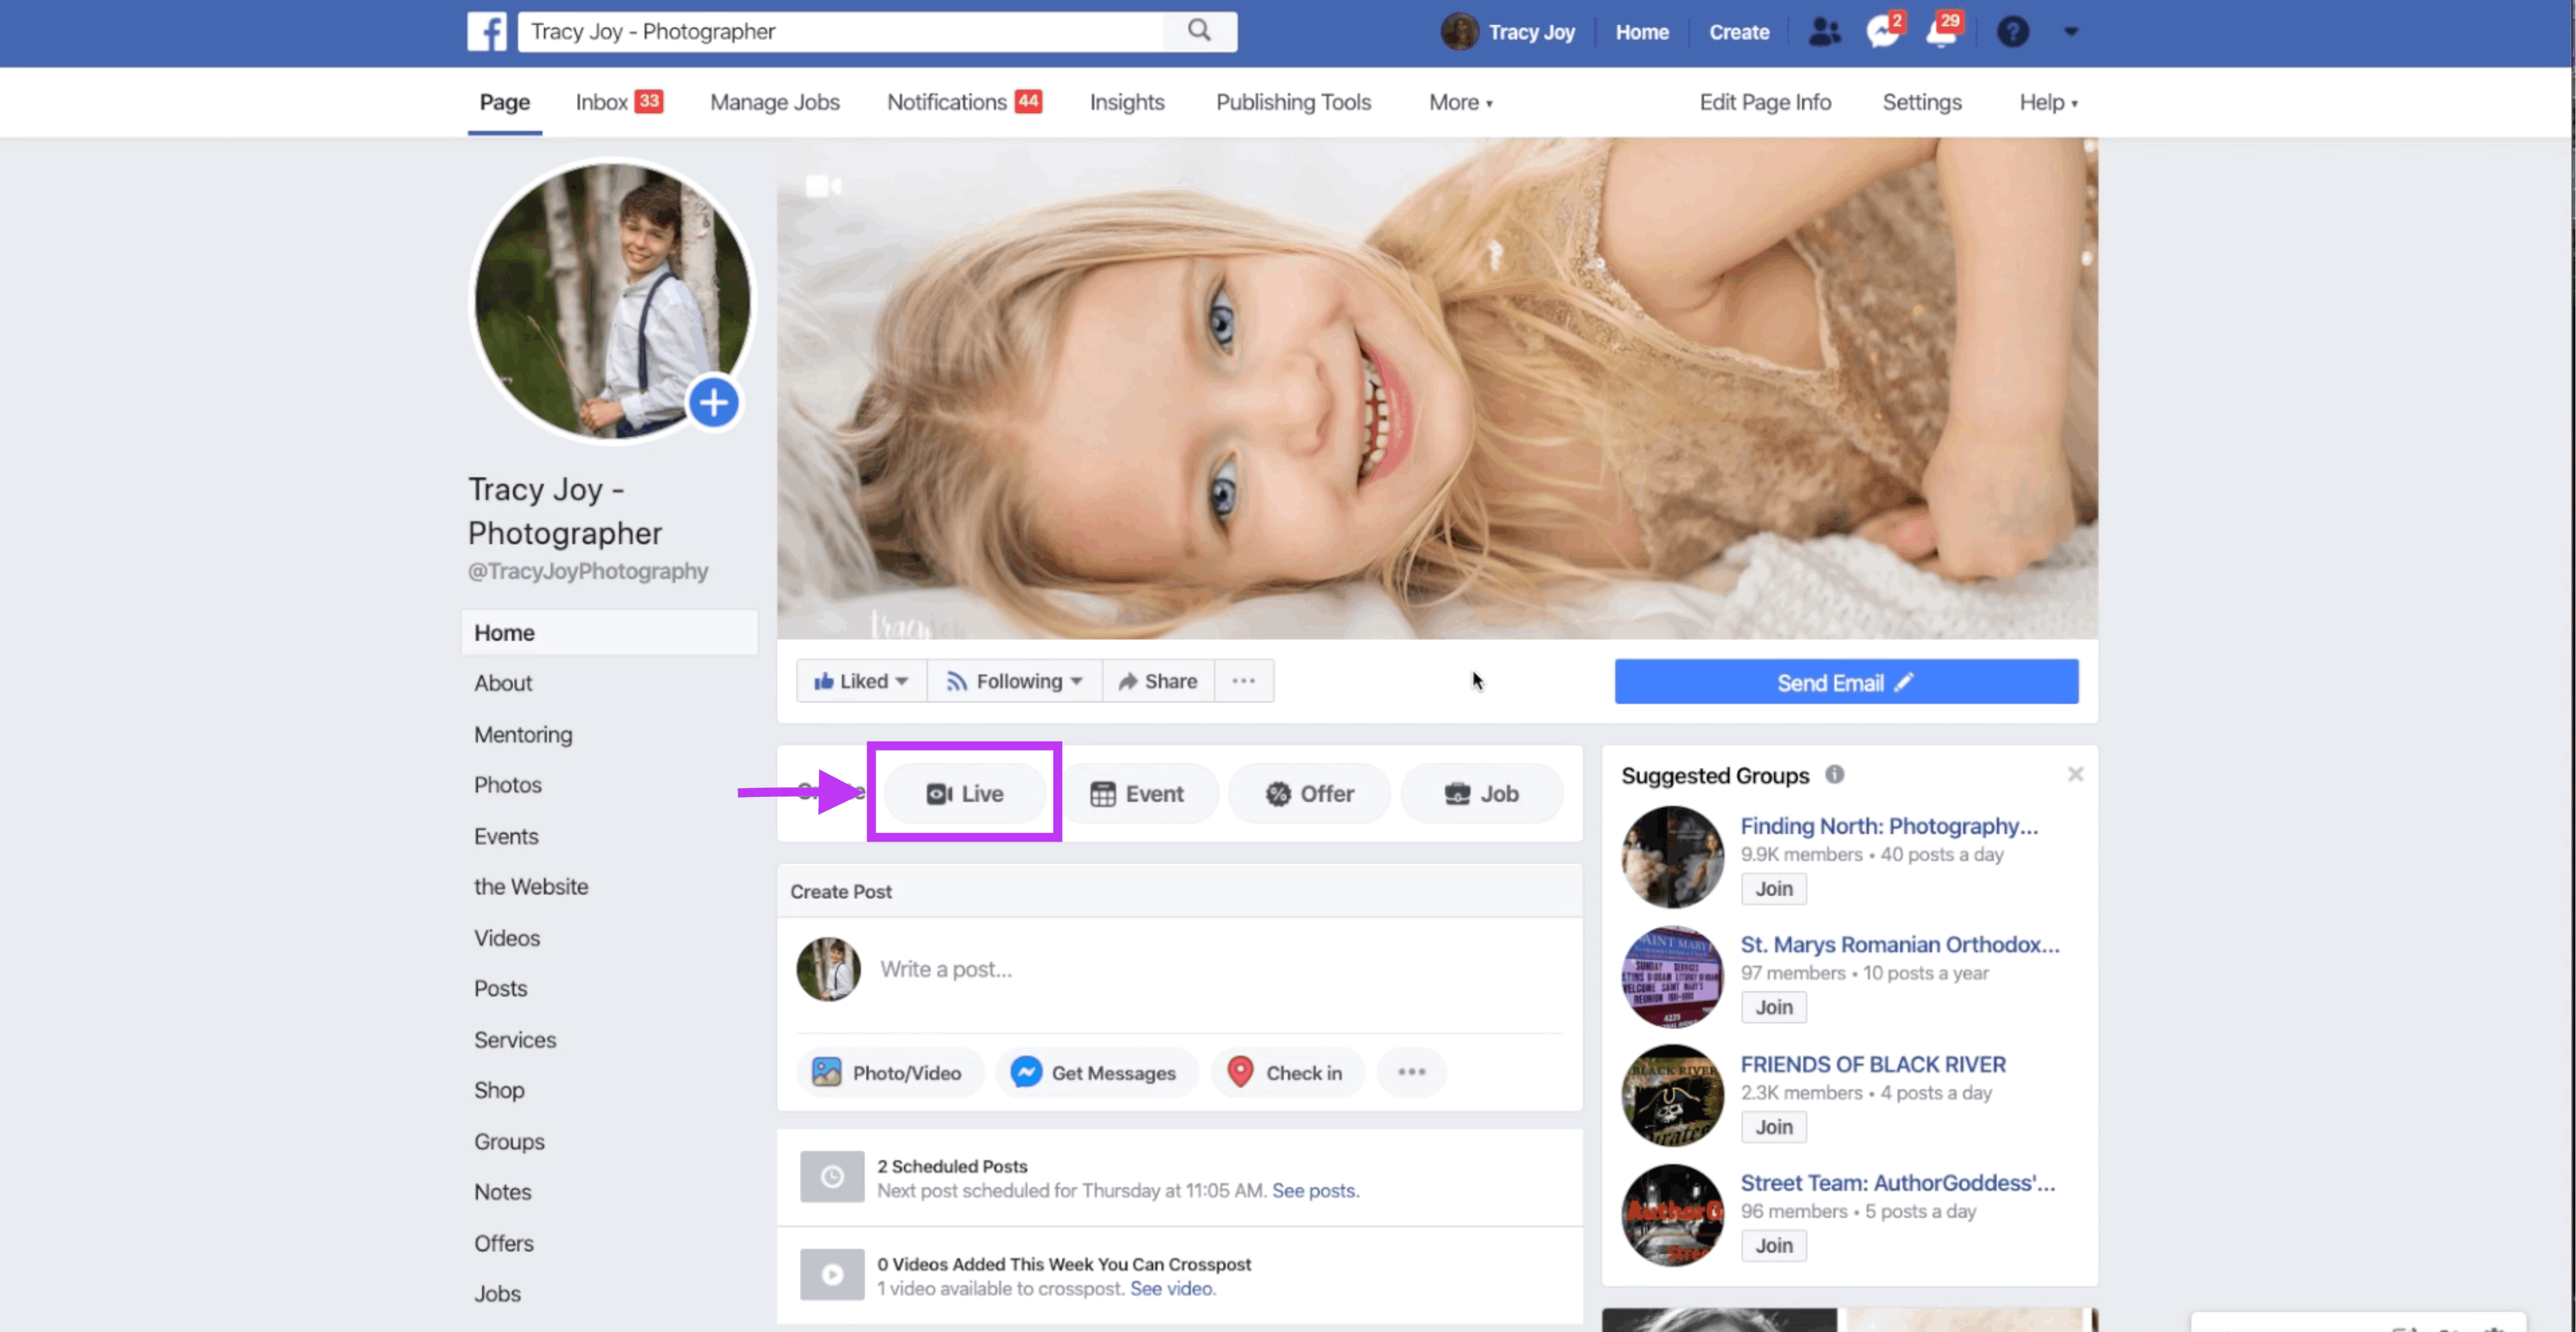Viewport: 2576px width, 1332px height.
Task: Open the Publishing Tools tab
Action: (x=1295, y=102)
